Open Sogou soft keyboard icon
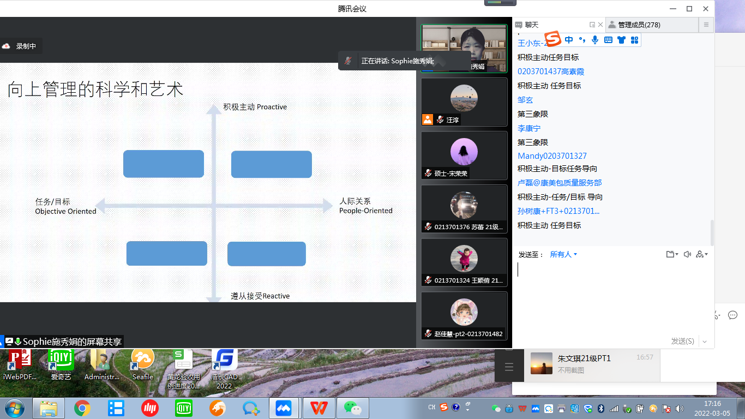This screenshot has height=419, width=745. pyautogui.click(x=608, y=40)
